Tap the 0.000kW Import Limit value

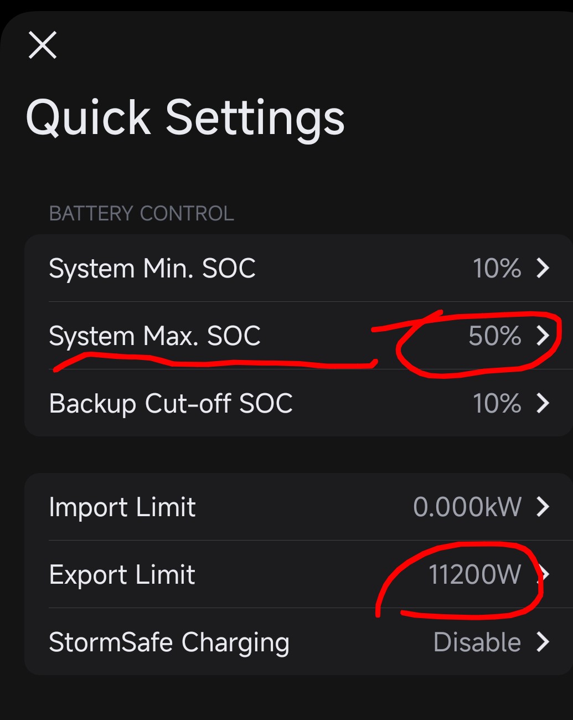coord(467,507)
